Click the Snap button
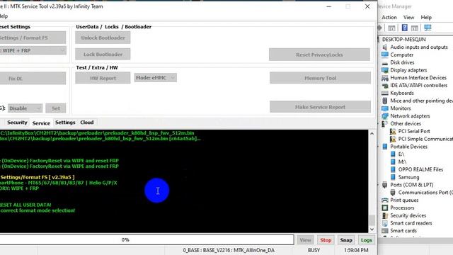This screenshot has height=255, width=453. click(x=346, y=240)
